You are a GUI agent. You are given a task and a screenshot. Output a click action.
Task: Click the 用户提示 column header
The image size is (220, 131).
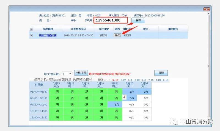(x=173, y=29)
